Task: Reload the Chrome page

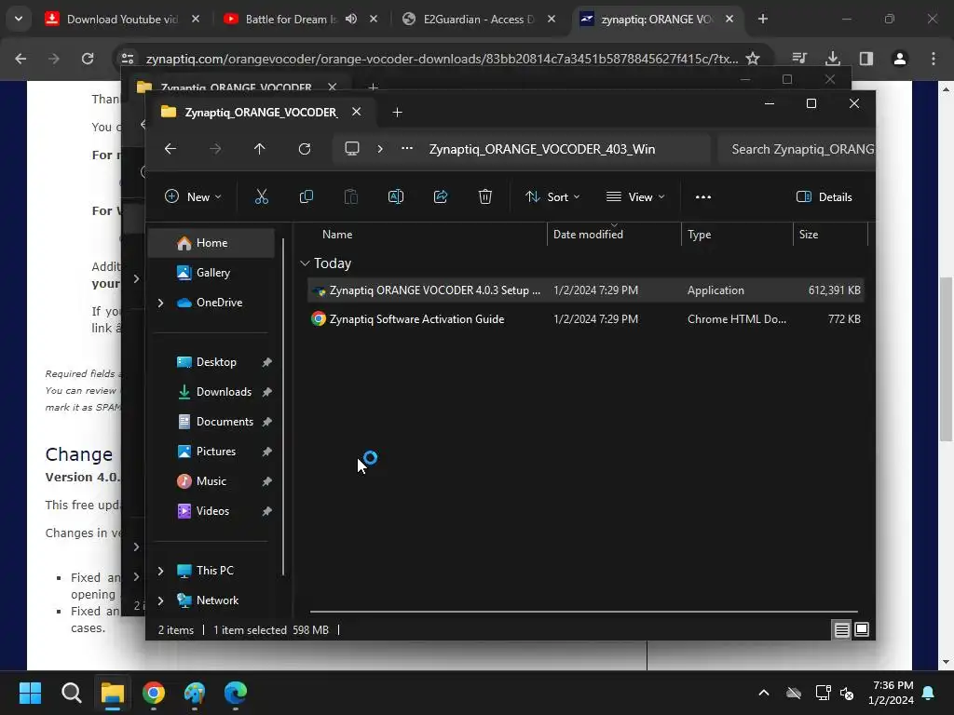Action: [88, 59]
